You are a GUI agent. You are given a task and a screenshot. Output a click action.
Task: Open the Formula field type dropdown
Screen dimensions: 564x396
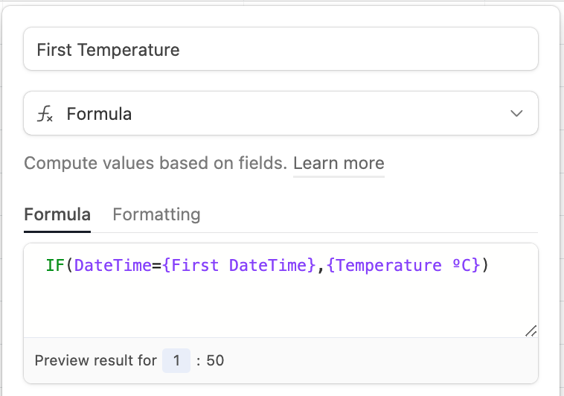(x=281, y=113)
